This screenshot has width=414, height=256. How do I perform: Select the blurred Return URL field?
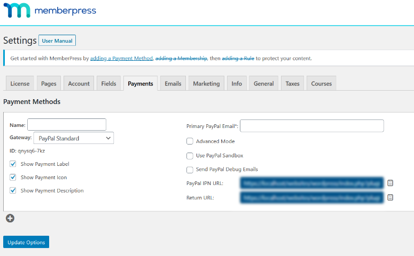(x=312, y=197)
